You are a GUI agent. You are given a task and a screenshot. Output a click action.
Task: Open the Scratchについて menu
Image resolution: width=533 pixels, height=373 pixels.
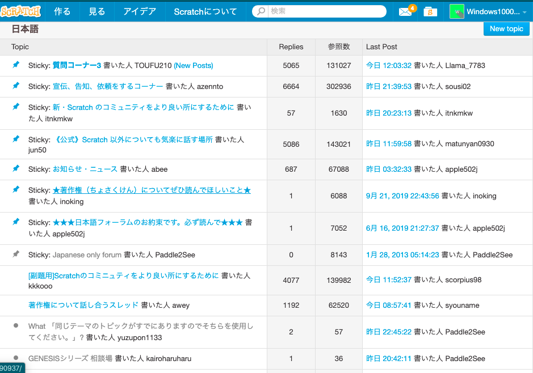205,11
